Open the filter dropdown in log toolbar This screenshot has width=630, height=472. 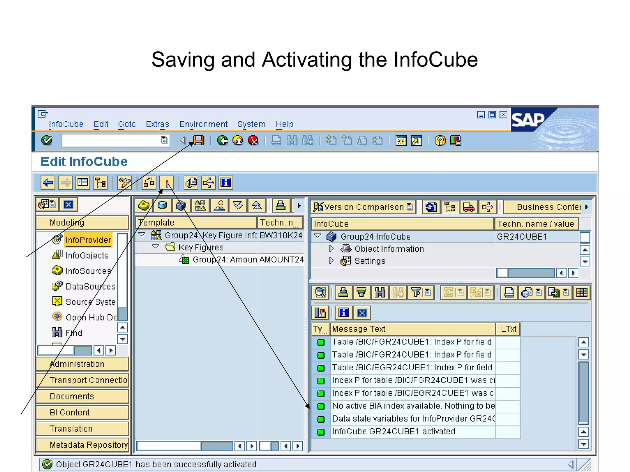pyautogui.click(x=428, y=293)
